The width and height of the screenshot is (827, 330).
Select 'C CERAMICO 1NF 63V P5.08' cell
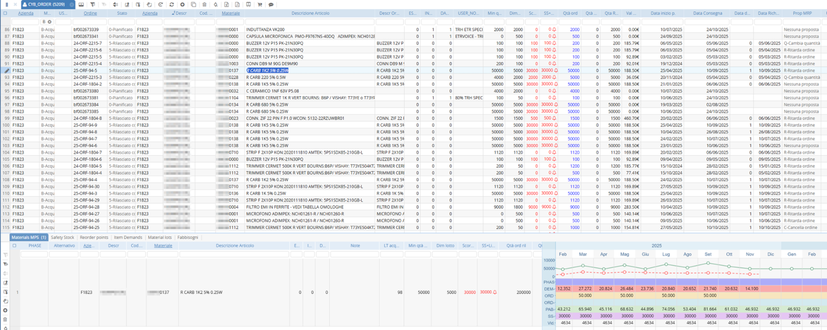click(x=273, y=91)
